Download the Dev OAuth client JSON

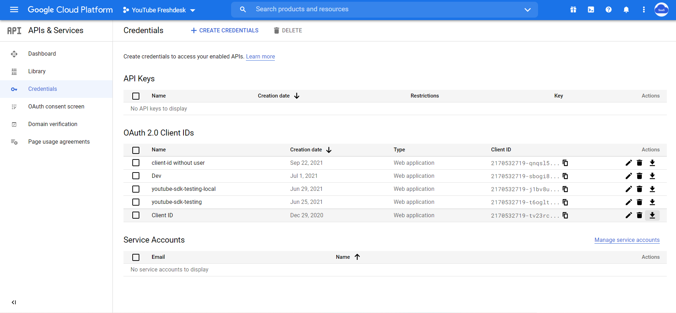tap(652, 176)
